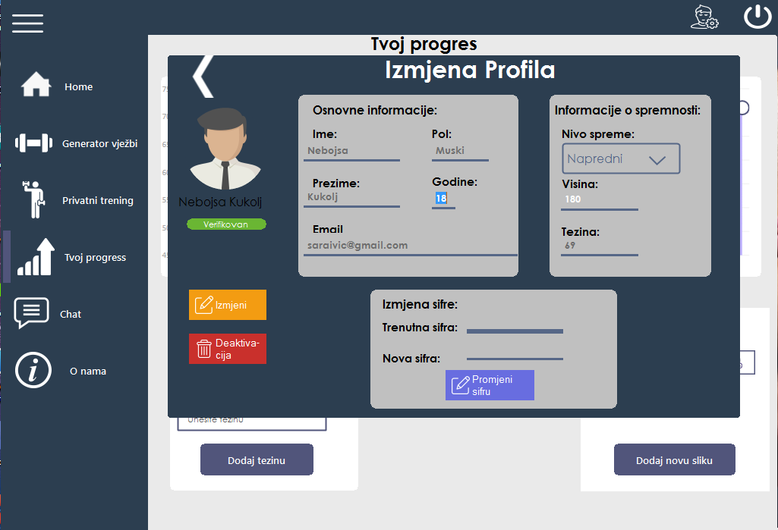Open Privatni trening menu item
The height and width of the screenshot is (530, 778).
click(x=98, y=201)
